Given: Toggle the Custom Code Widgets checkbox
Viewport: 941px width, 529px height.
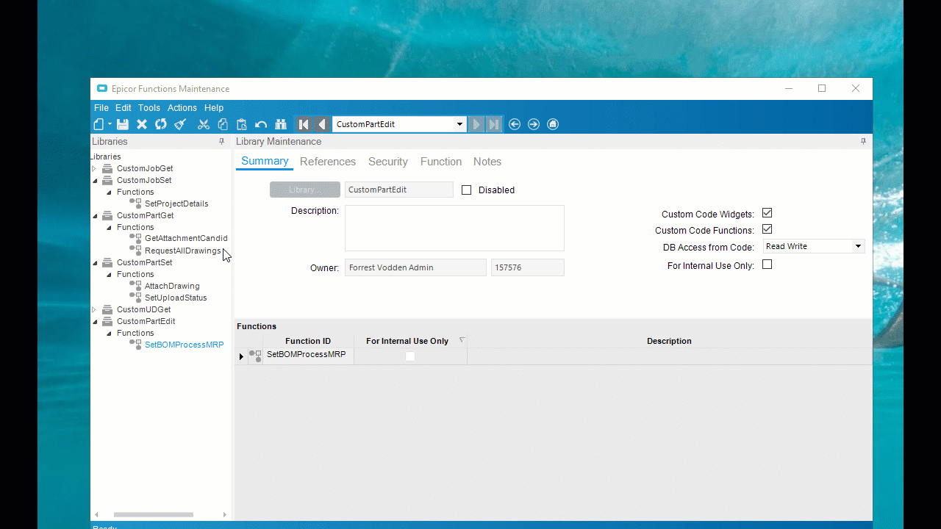Looking at the screenshot, I should pos(767,213).
